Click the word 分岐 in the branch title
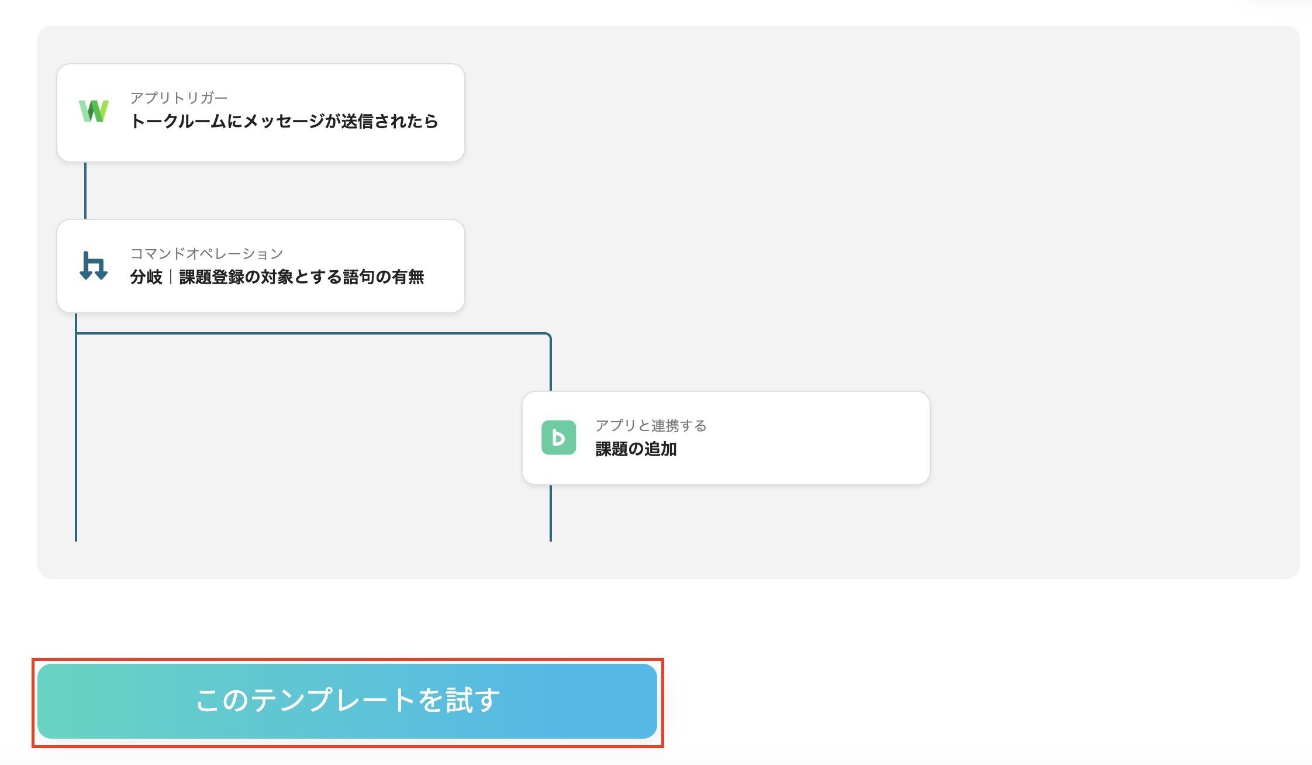The height and width of the screenshot is (765, 1312). click(x=146, y=277)
